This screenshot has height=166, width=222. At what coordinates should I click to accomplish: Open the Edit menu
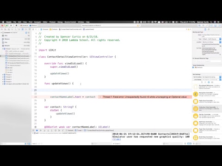coord(19,22)
